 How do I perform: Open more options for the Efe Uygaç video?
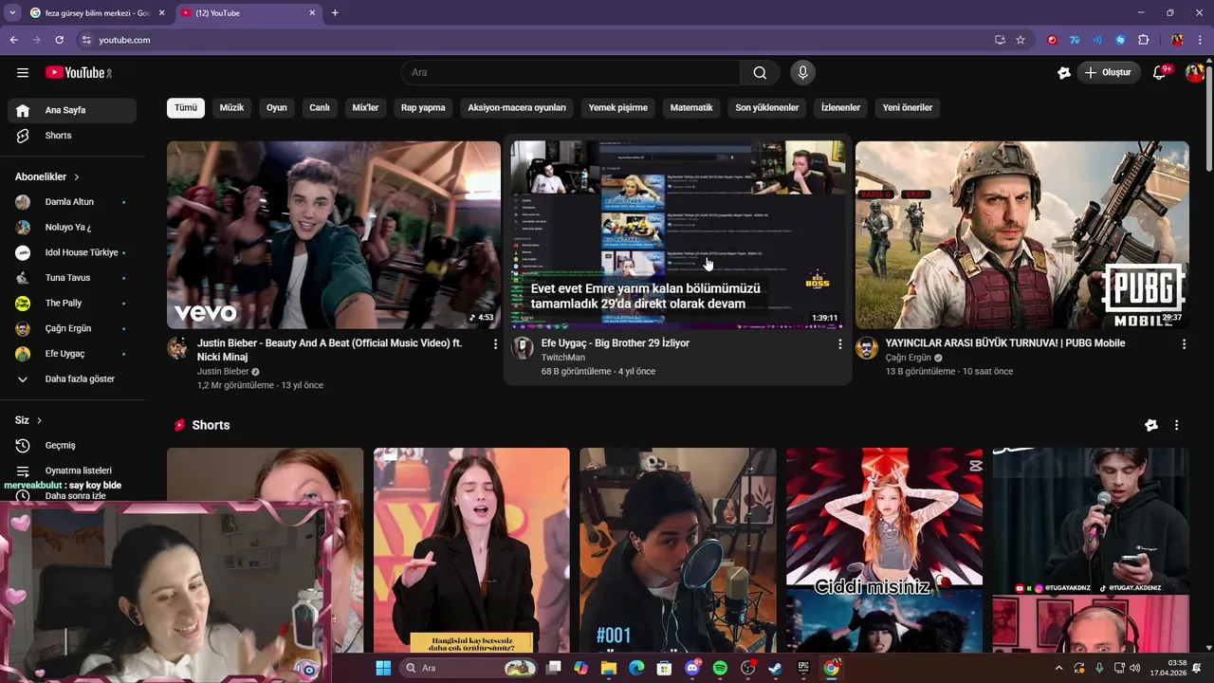pyautogui.click(x=839, y=344)
